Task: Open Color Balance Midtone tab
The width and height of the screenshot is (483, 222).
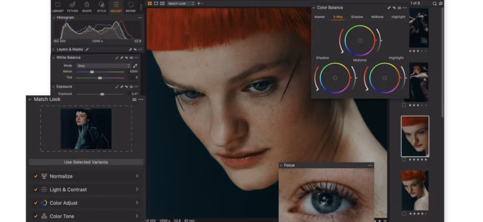Action: [378, 17]
